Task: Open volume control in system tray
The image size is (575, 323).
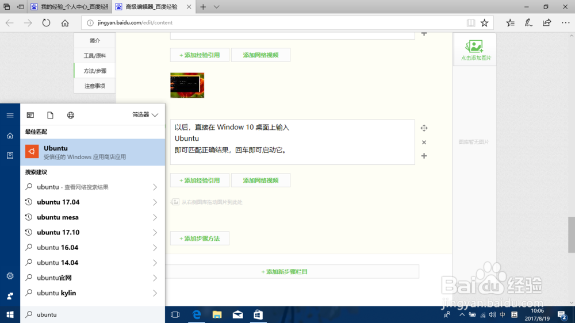Action: (493, 314)
